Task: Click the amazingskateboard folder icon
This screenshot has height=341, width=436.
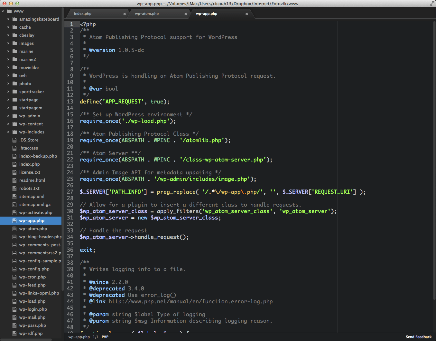Action: coord(15,19)
